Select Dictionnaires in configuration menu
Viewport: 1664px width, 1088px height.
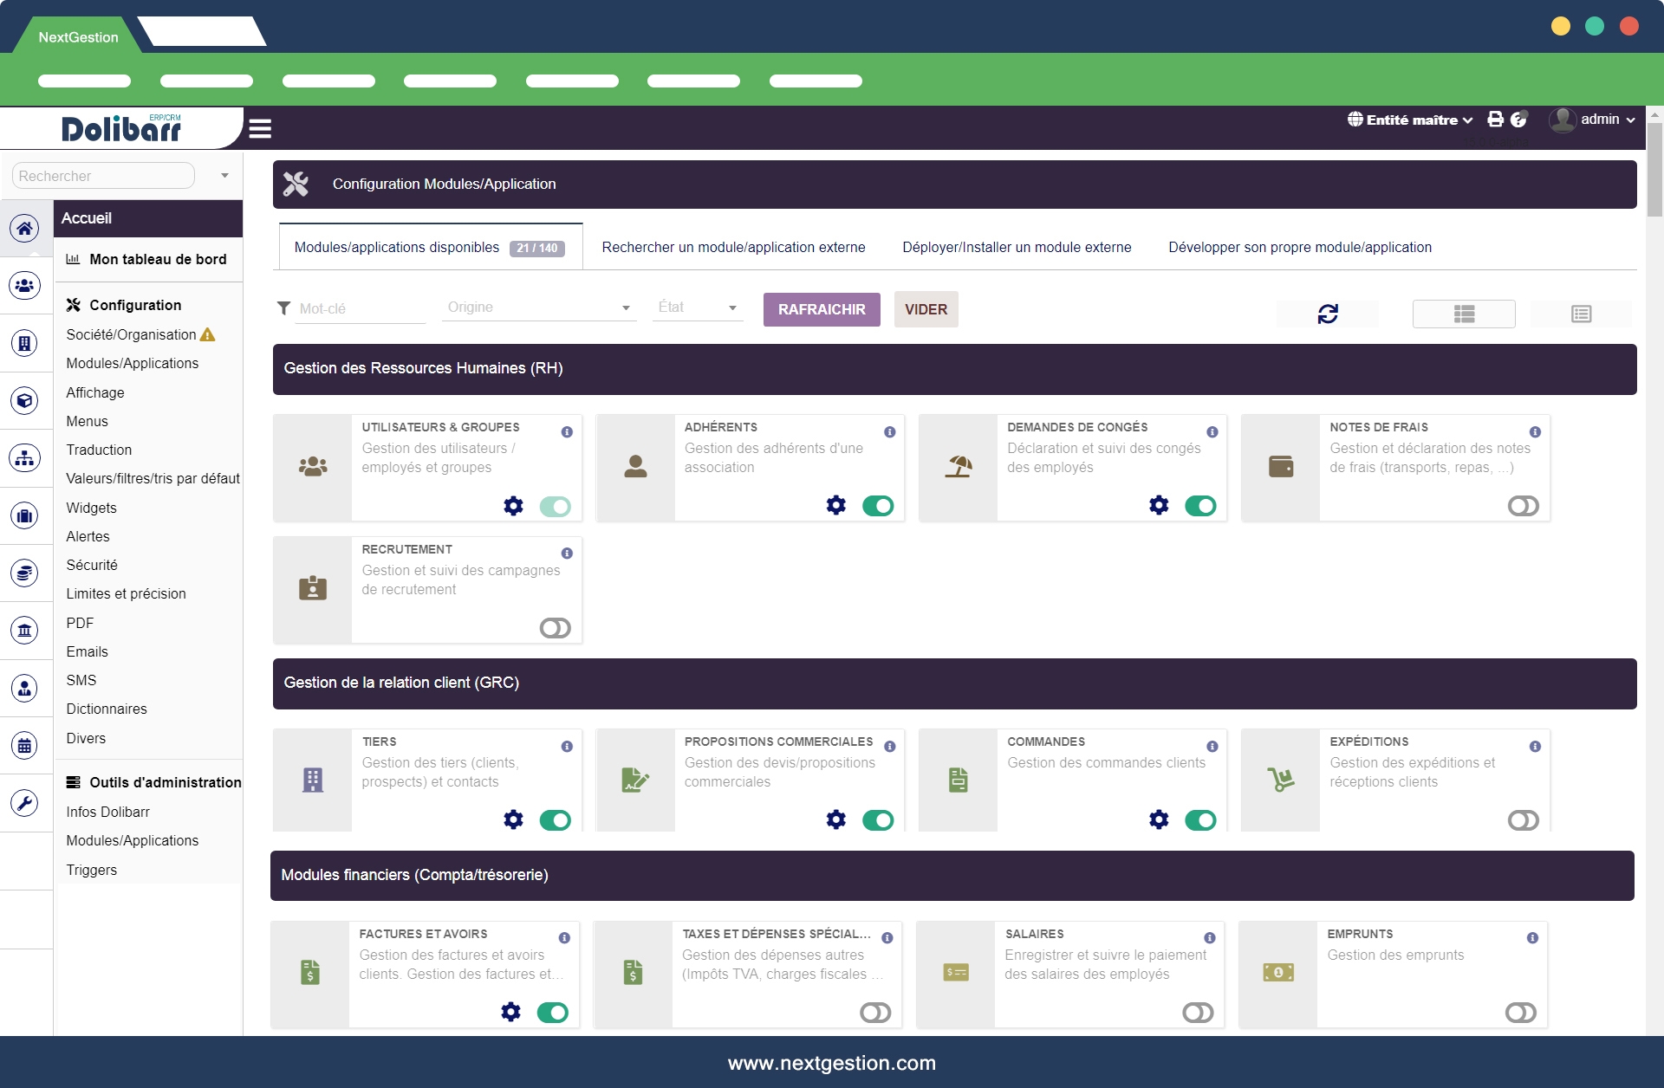pyautogui.click(x=107, y=709)
